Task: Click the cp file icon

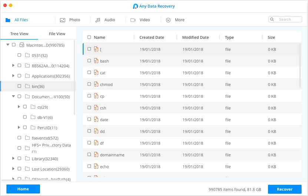Action: pyautogui.click(x=96, y=96)
